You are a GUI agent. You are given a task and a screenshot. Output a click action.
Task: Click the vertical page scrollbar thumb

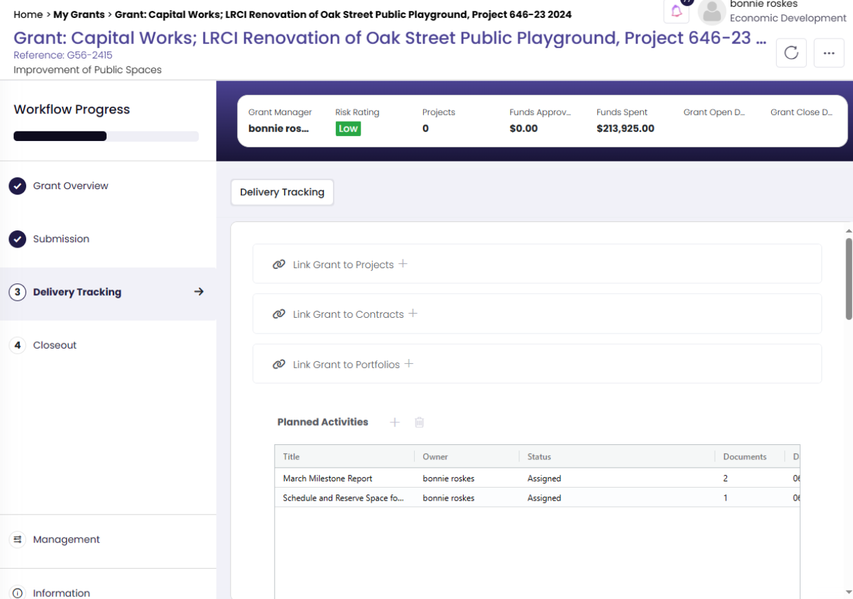coord(849,279)
